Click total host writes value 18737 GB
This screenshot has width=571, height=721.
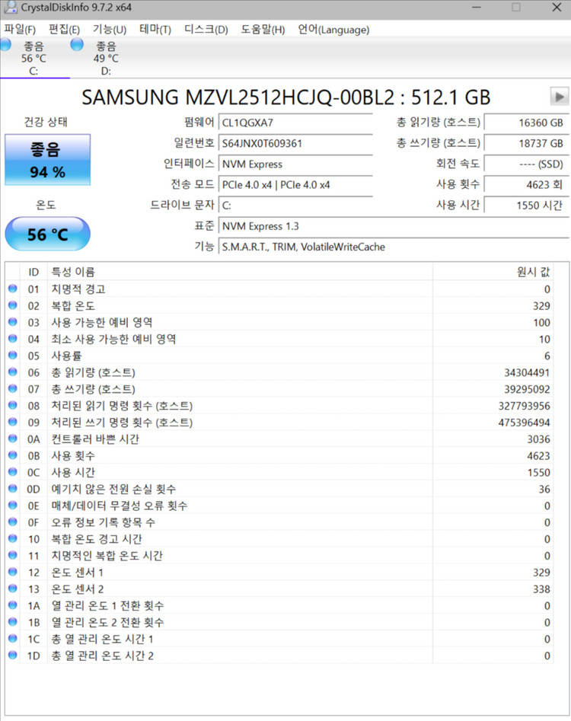pos(526,143)
